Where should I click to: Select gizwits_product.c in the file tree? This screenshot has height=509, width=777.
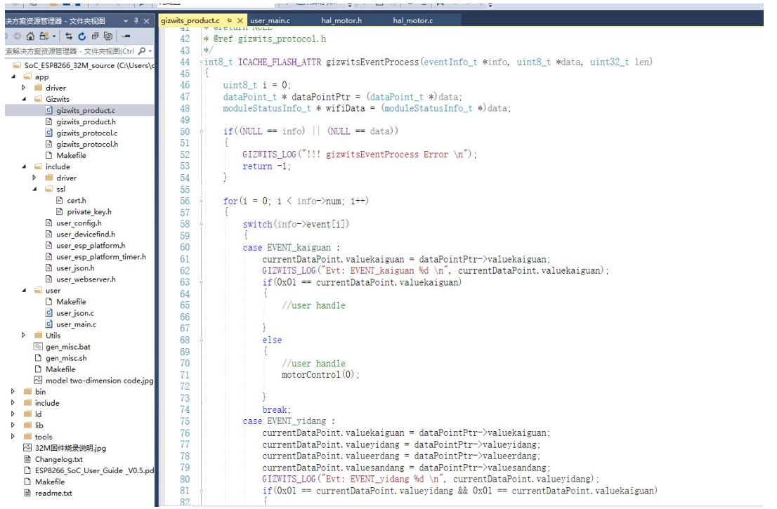click(85, 110)
